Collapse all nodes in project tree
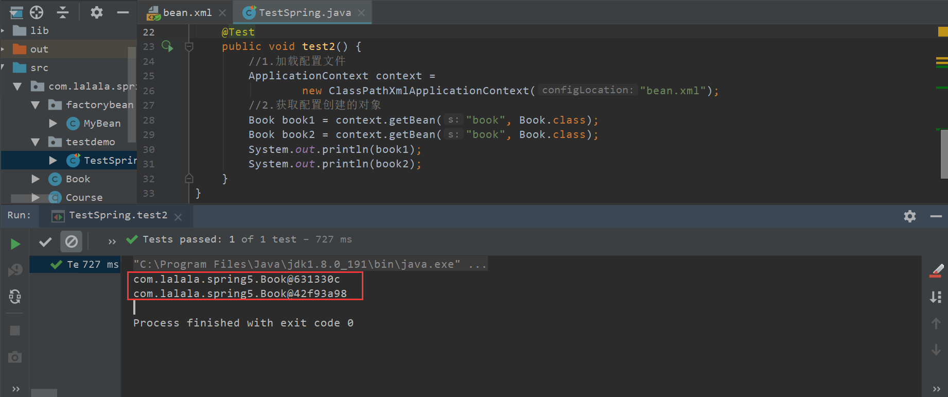 coord(63,12)
